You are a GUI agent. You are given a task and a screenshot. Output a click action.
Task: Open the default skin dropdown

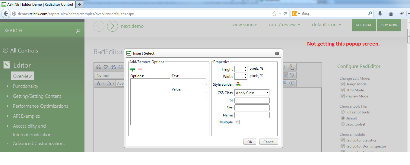click(327, 25)
